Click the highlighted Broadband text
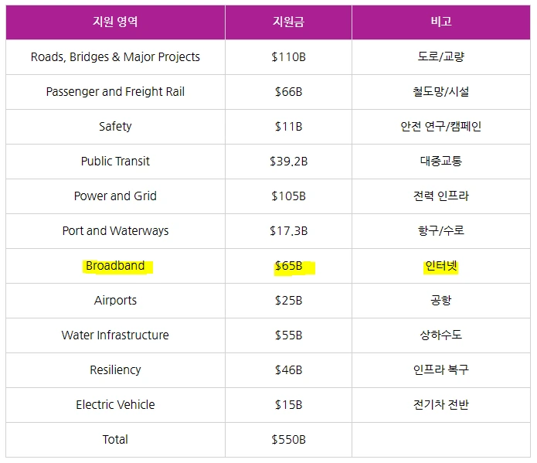 pyautogui.click(x=115, y=266)
